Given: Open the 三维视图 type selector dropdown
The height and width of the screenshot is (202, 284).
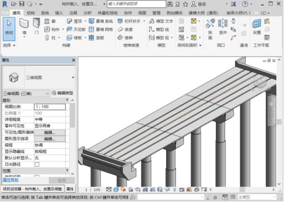Looking at the screenshot, I should [73, 78].
